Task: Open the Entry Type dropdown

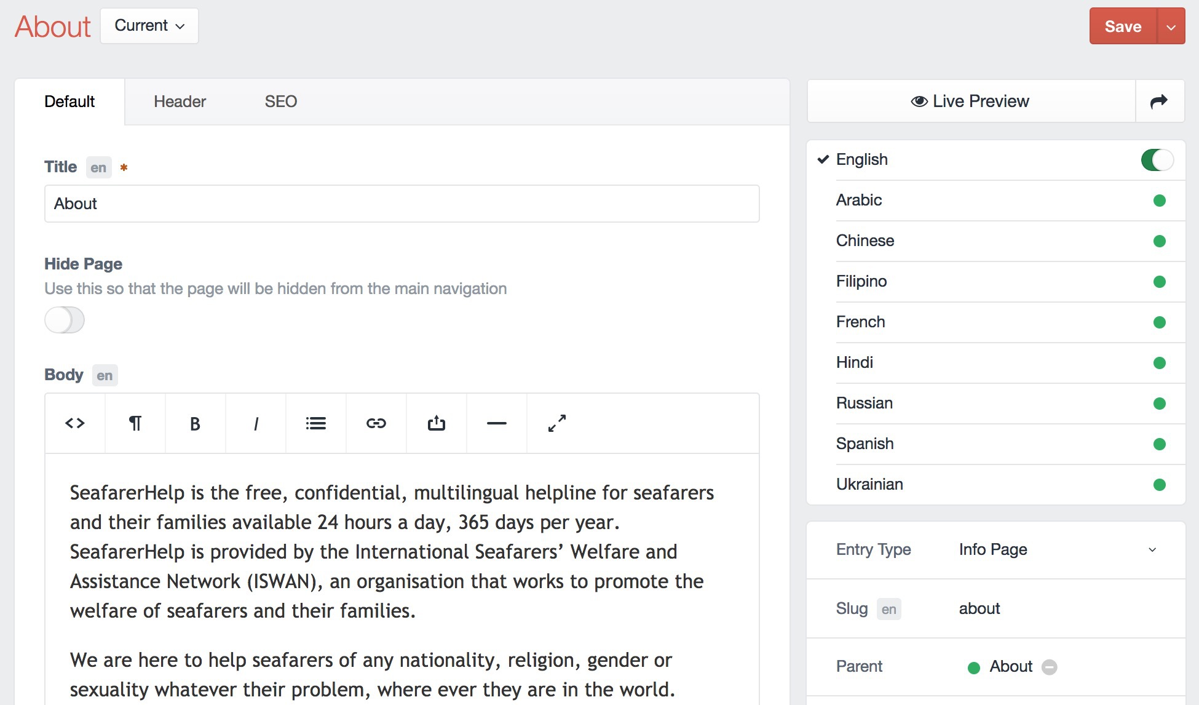Action: click(x=1055, y=549)
